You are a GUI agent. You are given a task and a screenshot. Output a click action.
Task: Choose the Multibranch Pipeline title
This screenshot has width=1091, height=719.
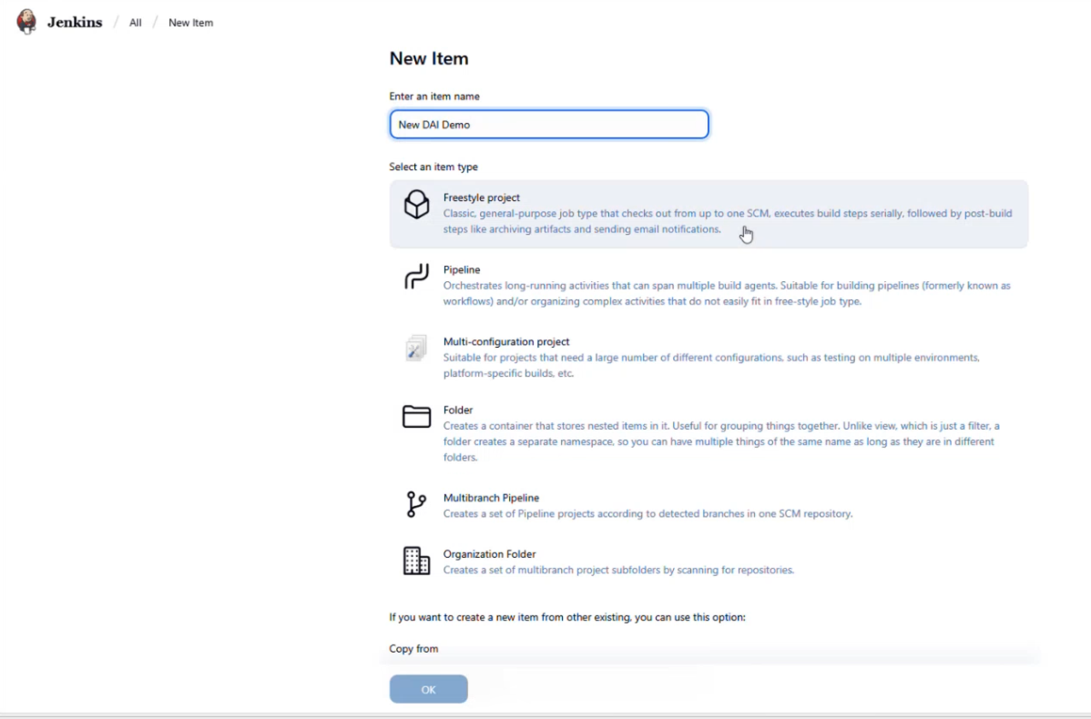point(491,498)
